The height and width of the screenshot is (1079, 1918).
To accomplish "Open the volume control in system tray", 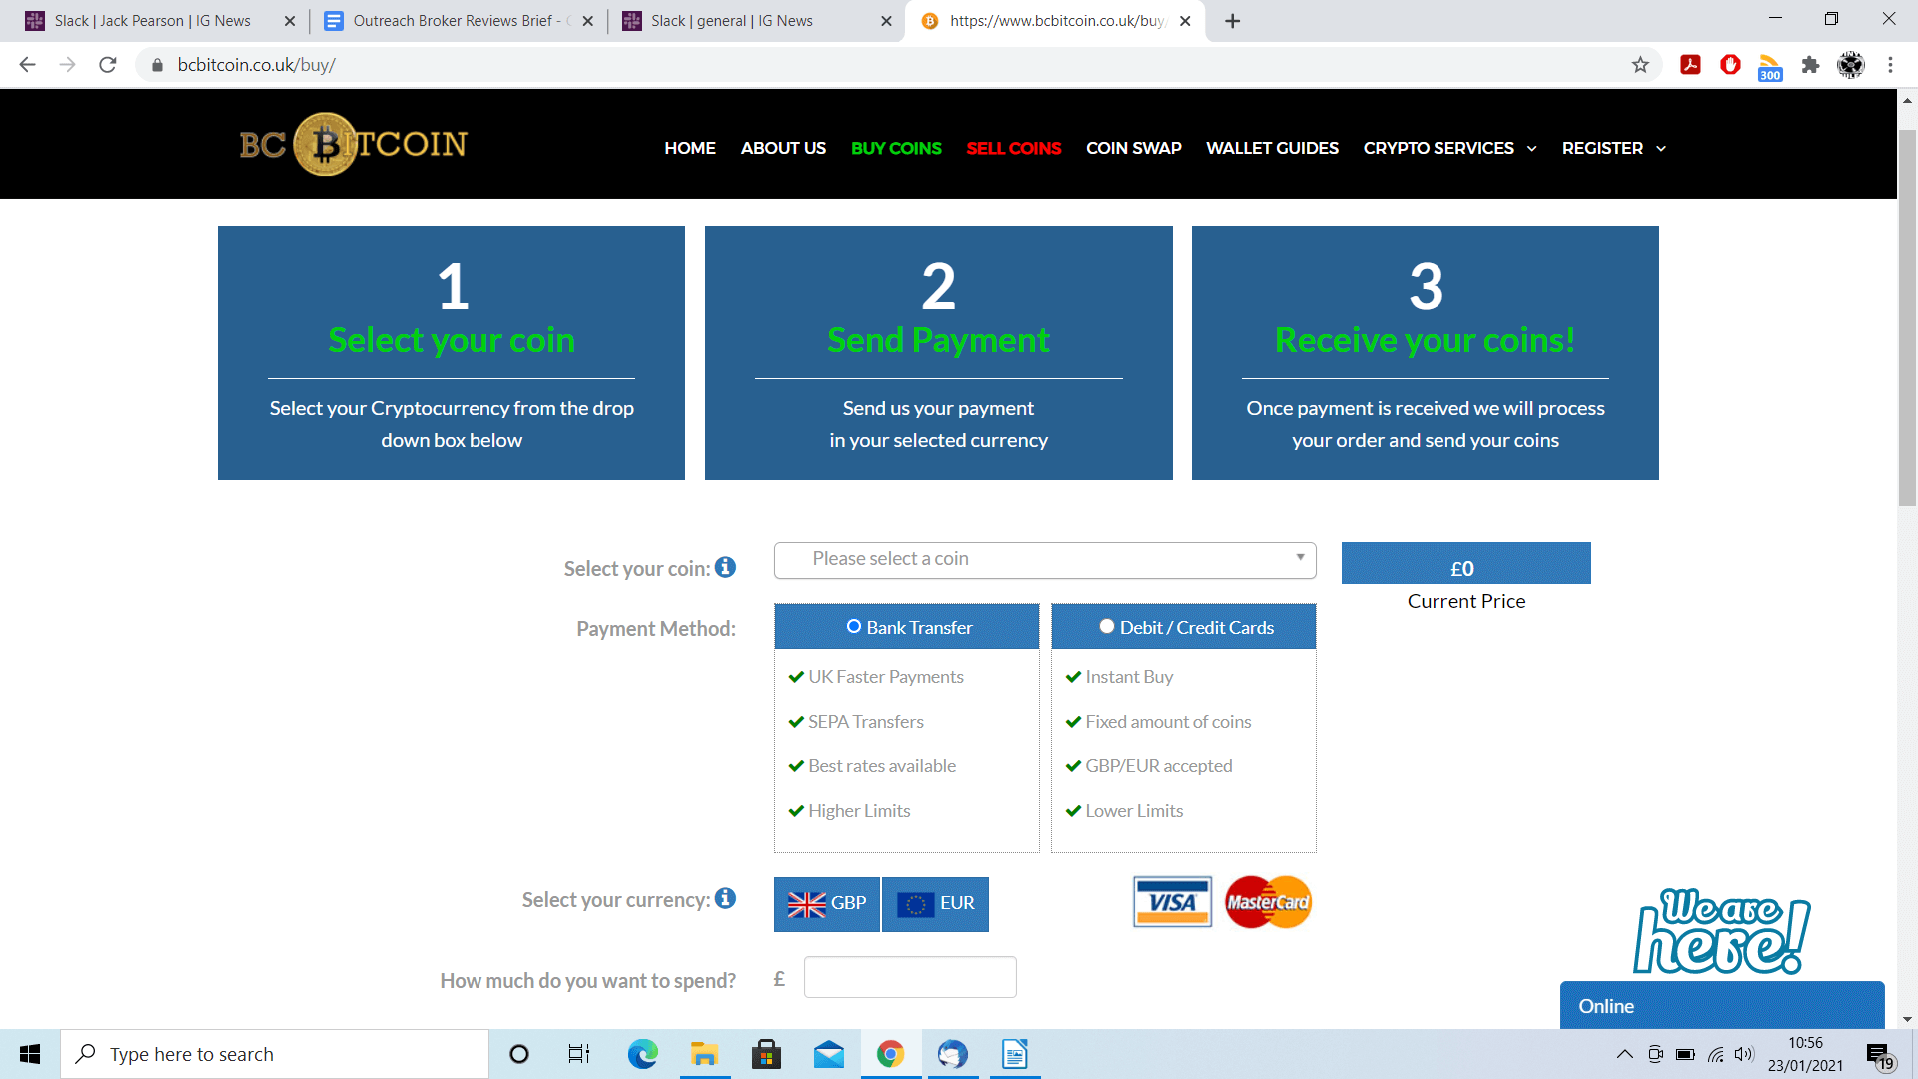I will click(1744, 1054).
